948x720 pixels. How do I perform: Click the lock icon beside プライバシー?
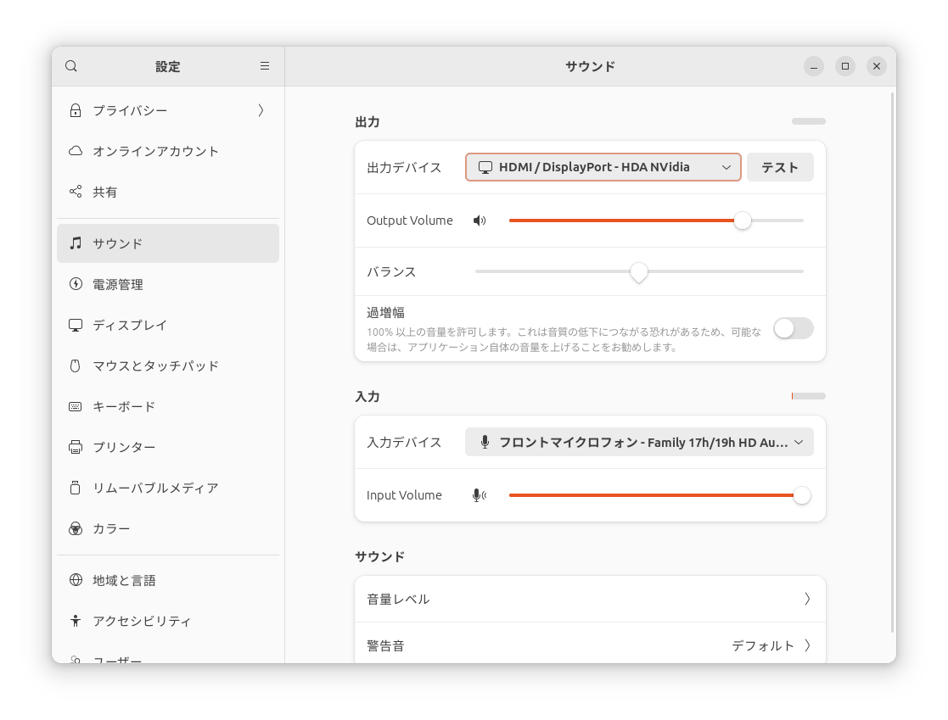(76, 110)
